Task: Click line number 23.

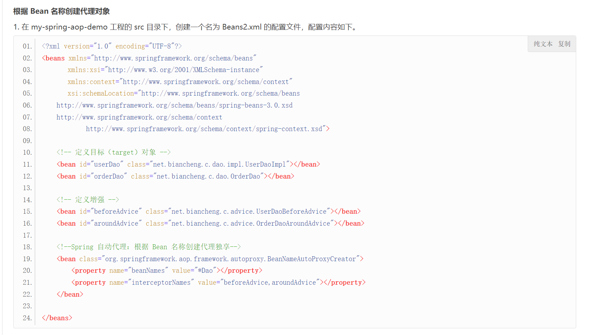Action: coord(27,306)
